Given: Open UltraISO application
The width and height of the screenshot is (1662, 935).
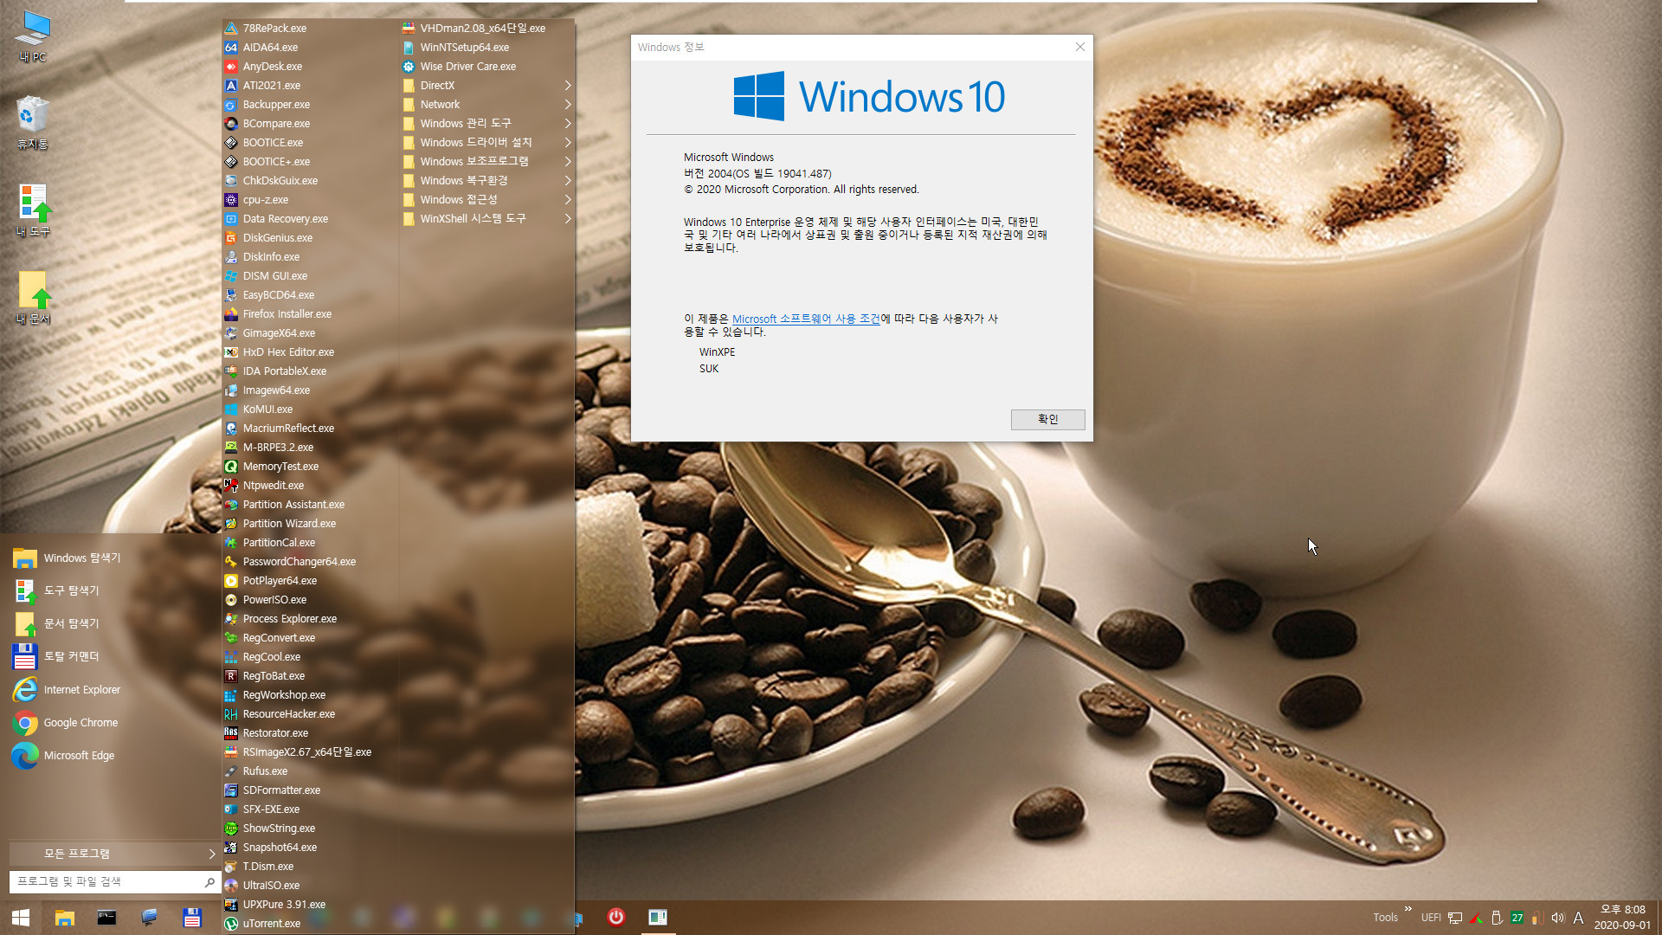Looking at the screenshot, I should coord(272,885).
